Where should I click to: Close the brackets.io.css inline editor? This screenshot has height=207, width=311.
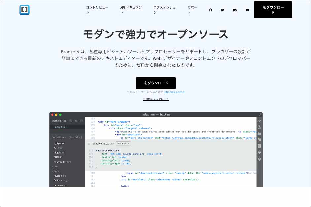pos(89,144)
